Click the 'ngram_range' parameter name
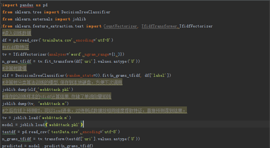This screenshot has height=148, width=270. (96, 55)
